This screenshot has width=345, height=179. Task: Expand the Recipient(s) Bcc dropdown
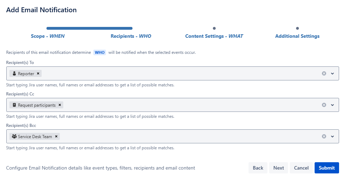pos(332,136)
